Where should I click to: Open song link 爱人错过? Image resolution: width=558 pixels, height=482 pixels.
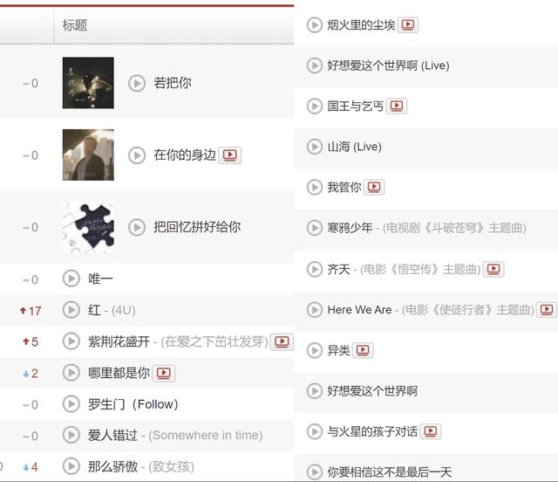(x=112, y=436)
